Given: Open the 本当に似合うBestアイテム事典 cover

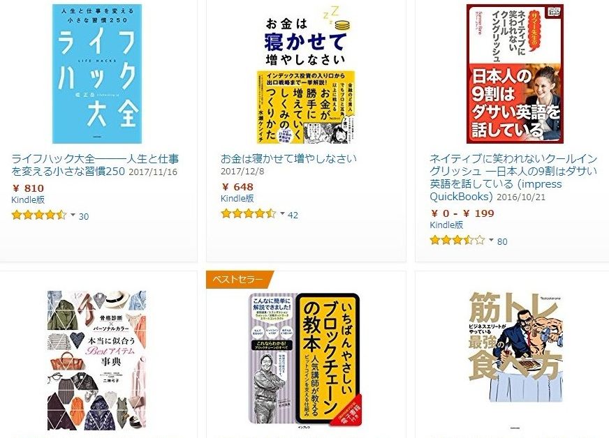Looking at the screenshot, I should pos(96,361).
